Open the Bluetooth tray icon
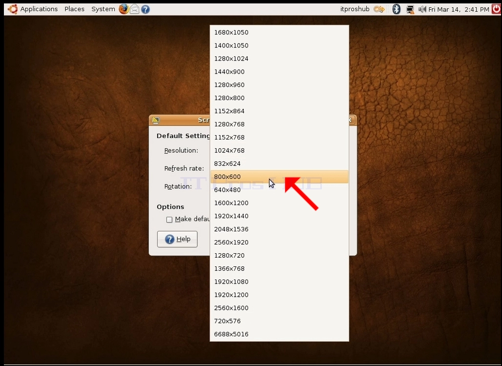This screenshot has height=366, width=502. point(397,9)
